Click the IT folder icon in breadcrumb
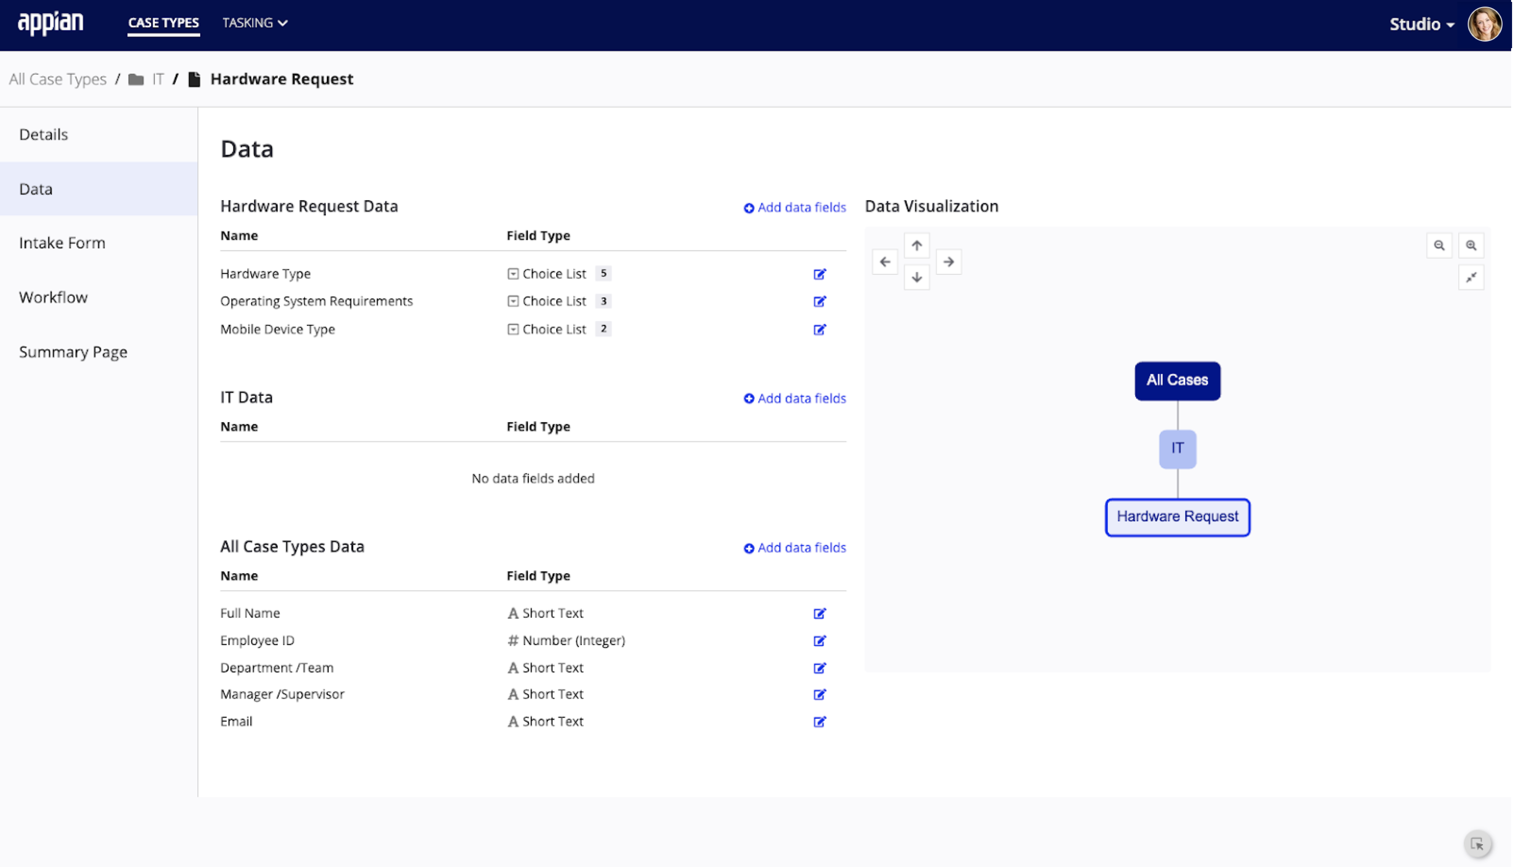This screenshot has width=1513, height=867. [x=136, y=79]
